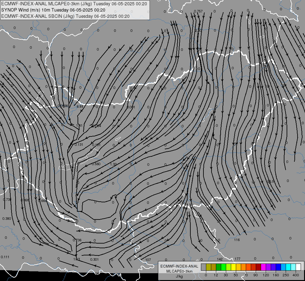
Task: Click the map value 1.41
Action: (x=79, y=126)
